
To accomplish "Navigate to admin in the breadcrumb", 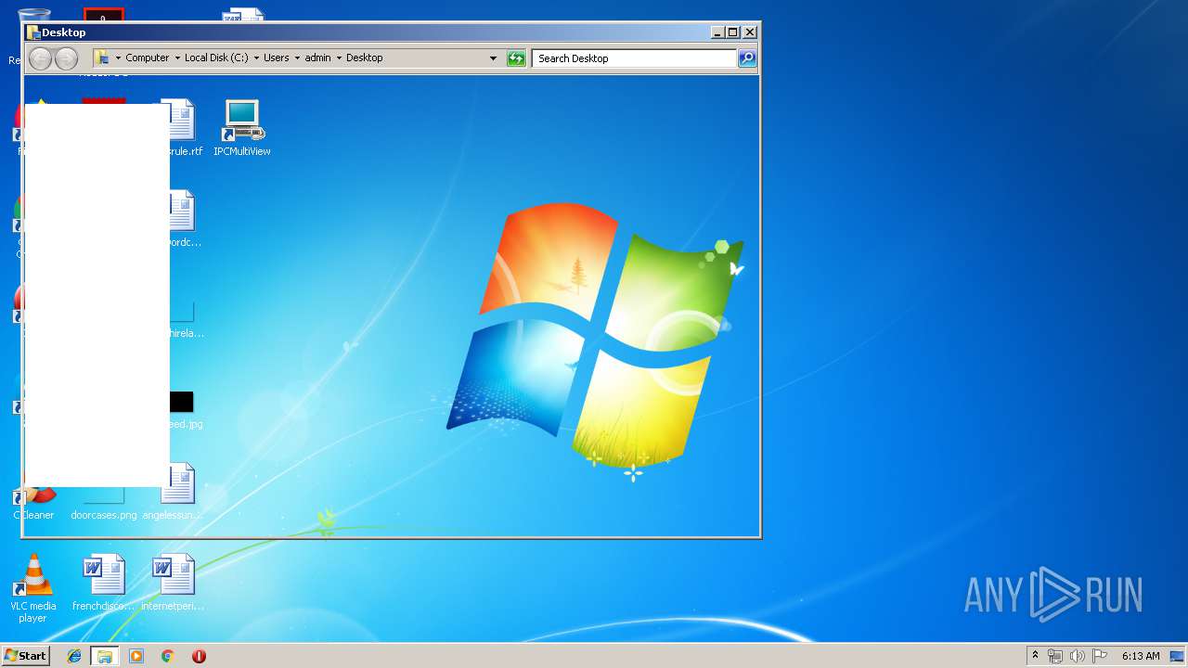I will click(x=317, y=58).
